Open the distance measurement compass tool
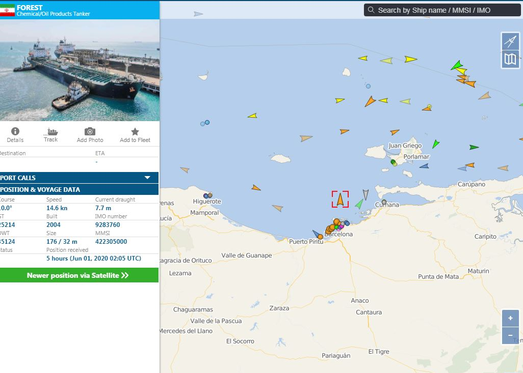Viewport: 523px width, 373px height. coord(510,41)
